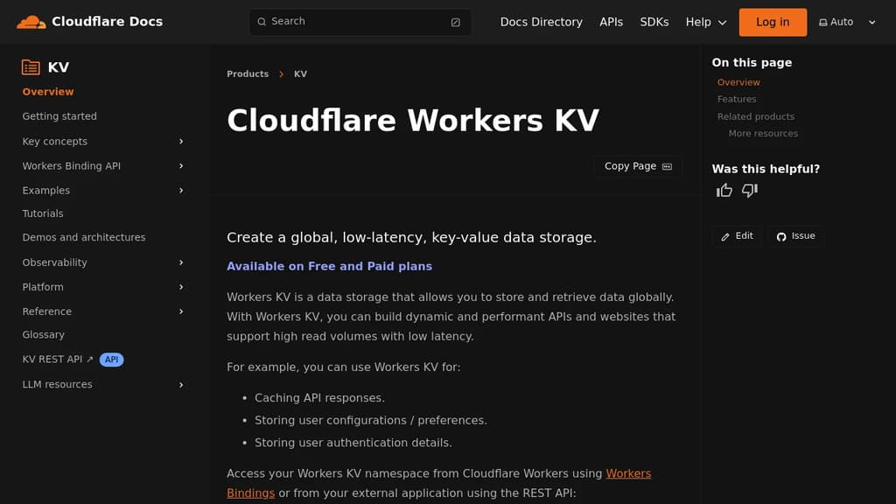Expand the Platform section chevron

point(181,287)
